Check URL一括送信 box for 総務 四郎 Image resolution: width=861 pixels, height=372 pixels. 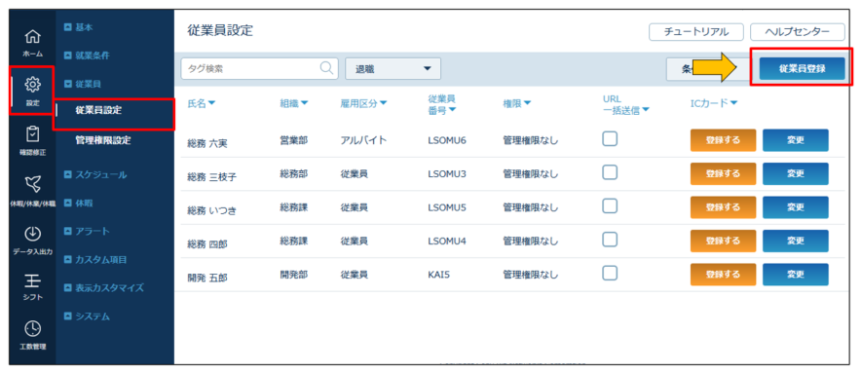(610, 240)
